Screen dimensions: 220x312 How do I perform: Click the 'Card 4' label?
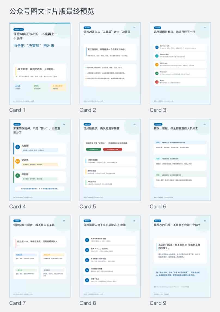(17, 206)
